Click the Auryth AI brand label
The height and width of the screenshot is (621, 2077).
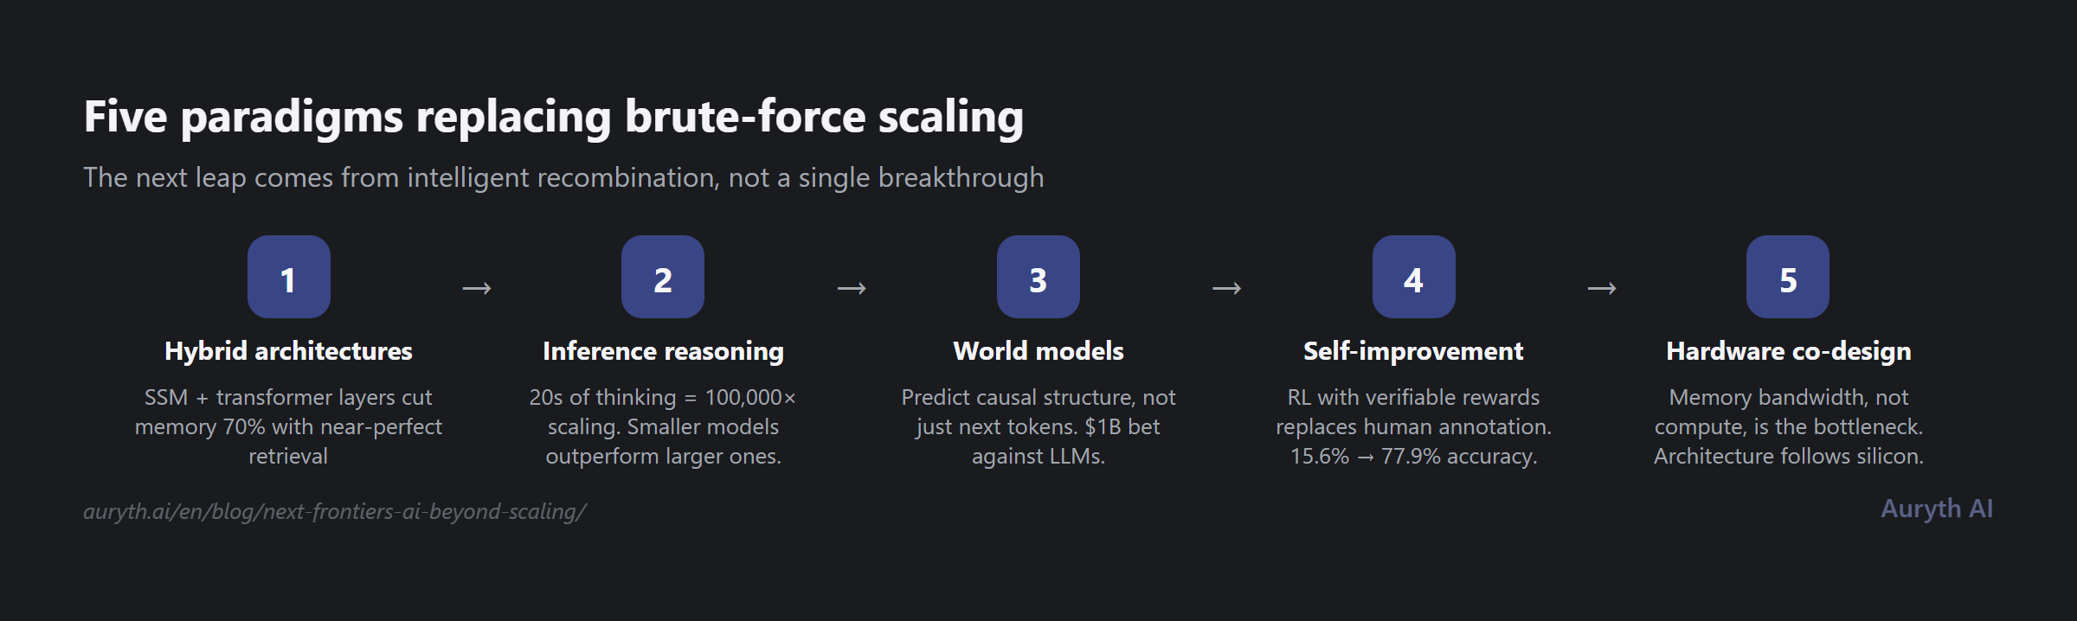click(1937, 509)
